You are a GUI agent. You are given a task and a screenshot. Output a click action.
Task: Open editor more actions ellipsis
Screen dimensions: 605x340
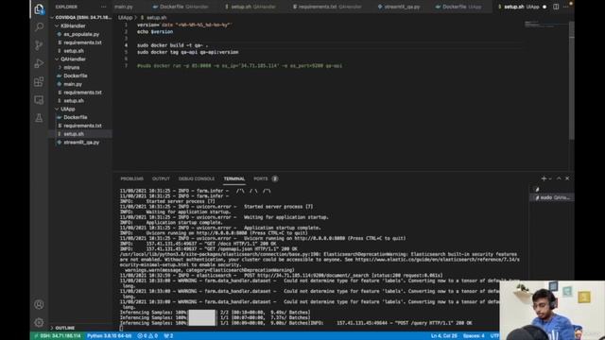coord(566,7)
